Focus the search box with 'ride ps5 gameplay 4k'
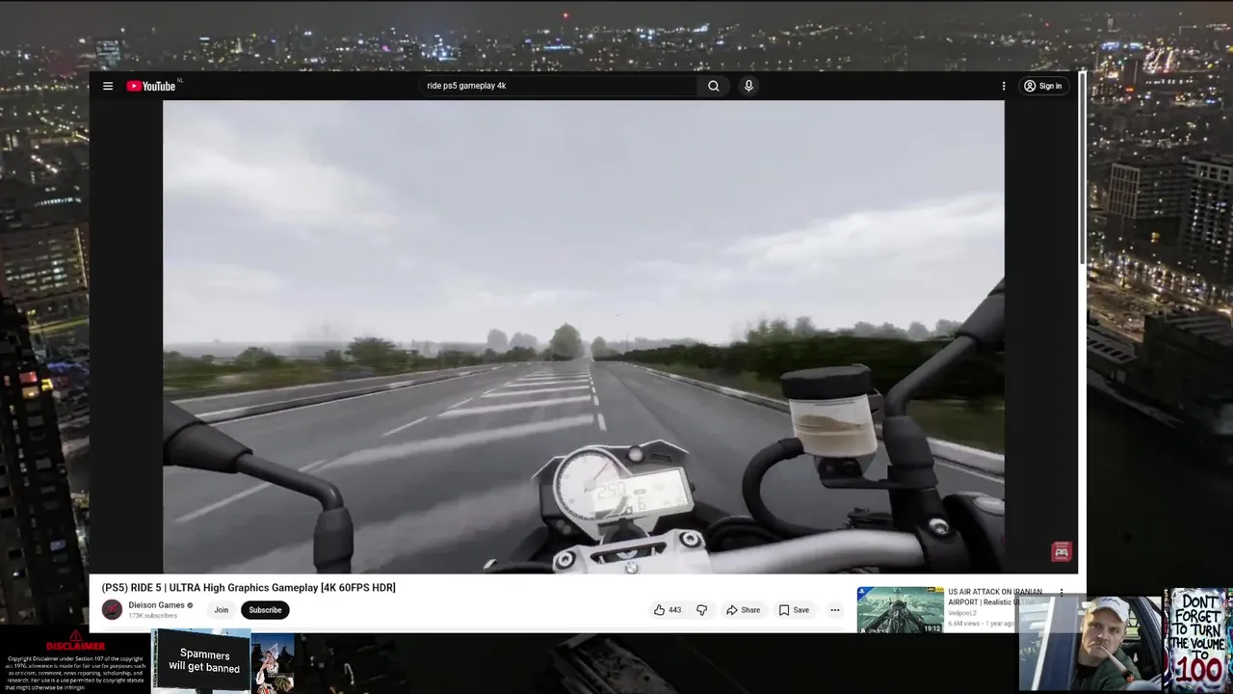The image size is (1233, 694). tap(559, 86)
